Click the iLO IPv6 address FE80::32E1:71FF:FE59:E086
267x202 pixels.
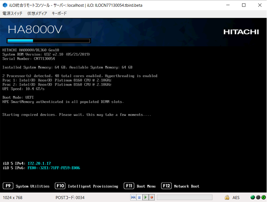tap(54, 168)
